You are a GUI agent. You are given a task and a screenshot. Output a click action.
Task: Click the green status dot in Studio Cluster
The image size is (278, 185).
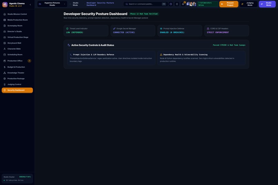(x=4, y=181)
